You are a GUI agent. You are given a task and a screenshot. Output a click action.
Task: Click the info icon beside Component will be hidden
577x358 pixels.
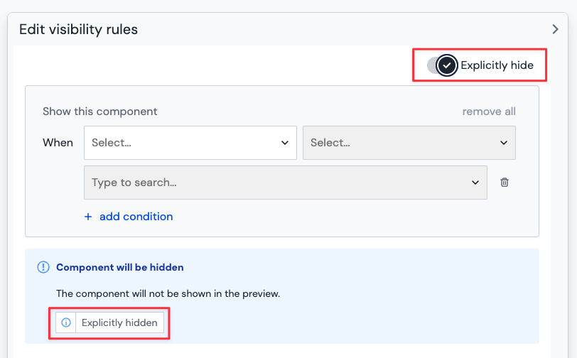click(43, 268)
